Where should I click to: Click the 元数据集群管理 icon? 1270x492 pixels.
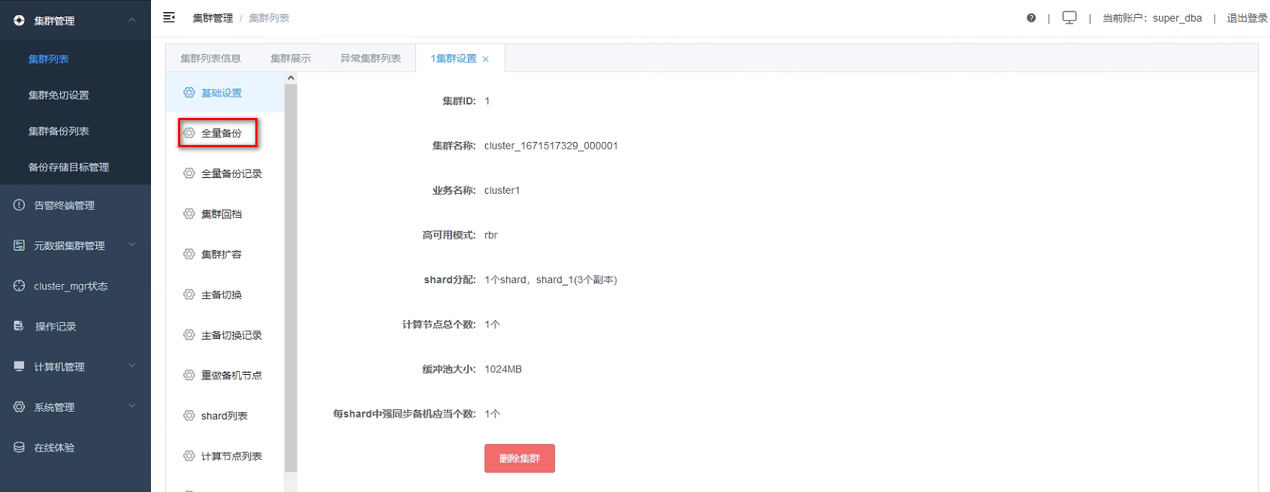19,246
